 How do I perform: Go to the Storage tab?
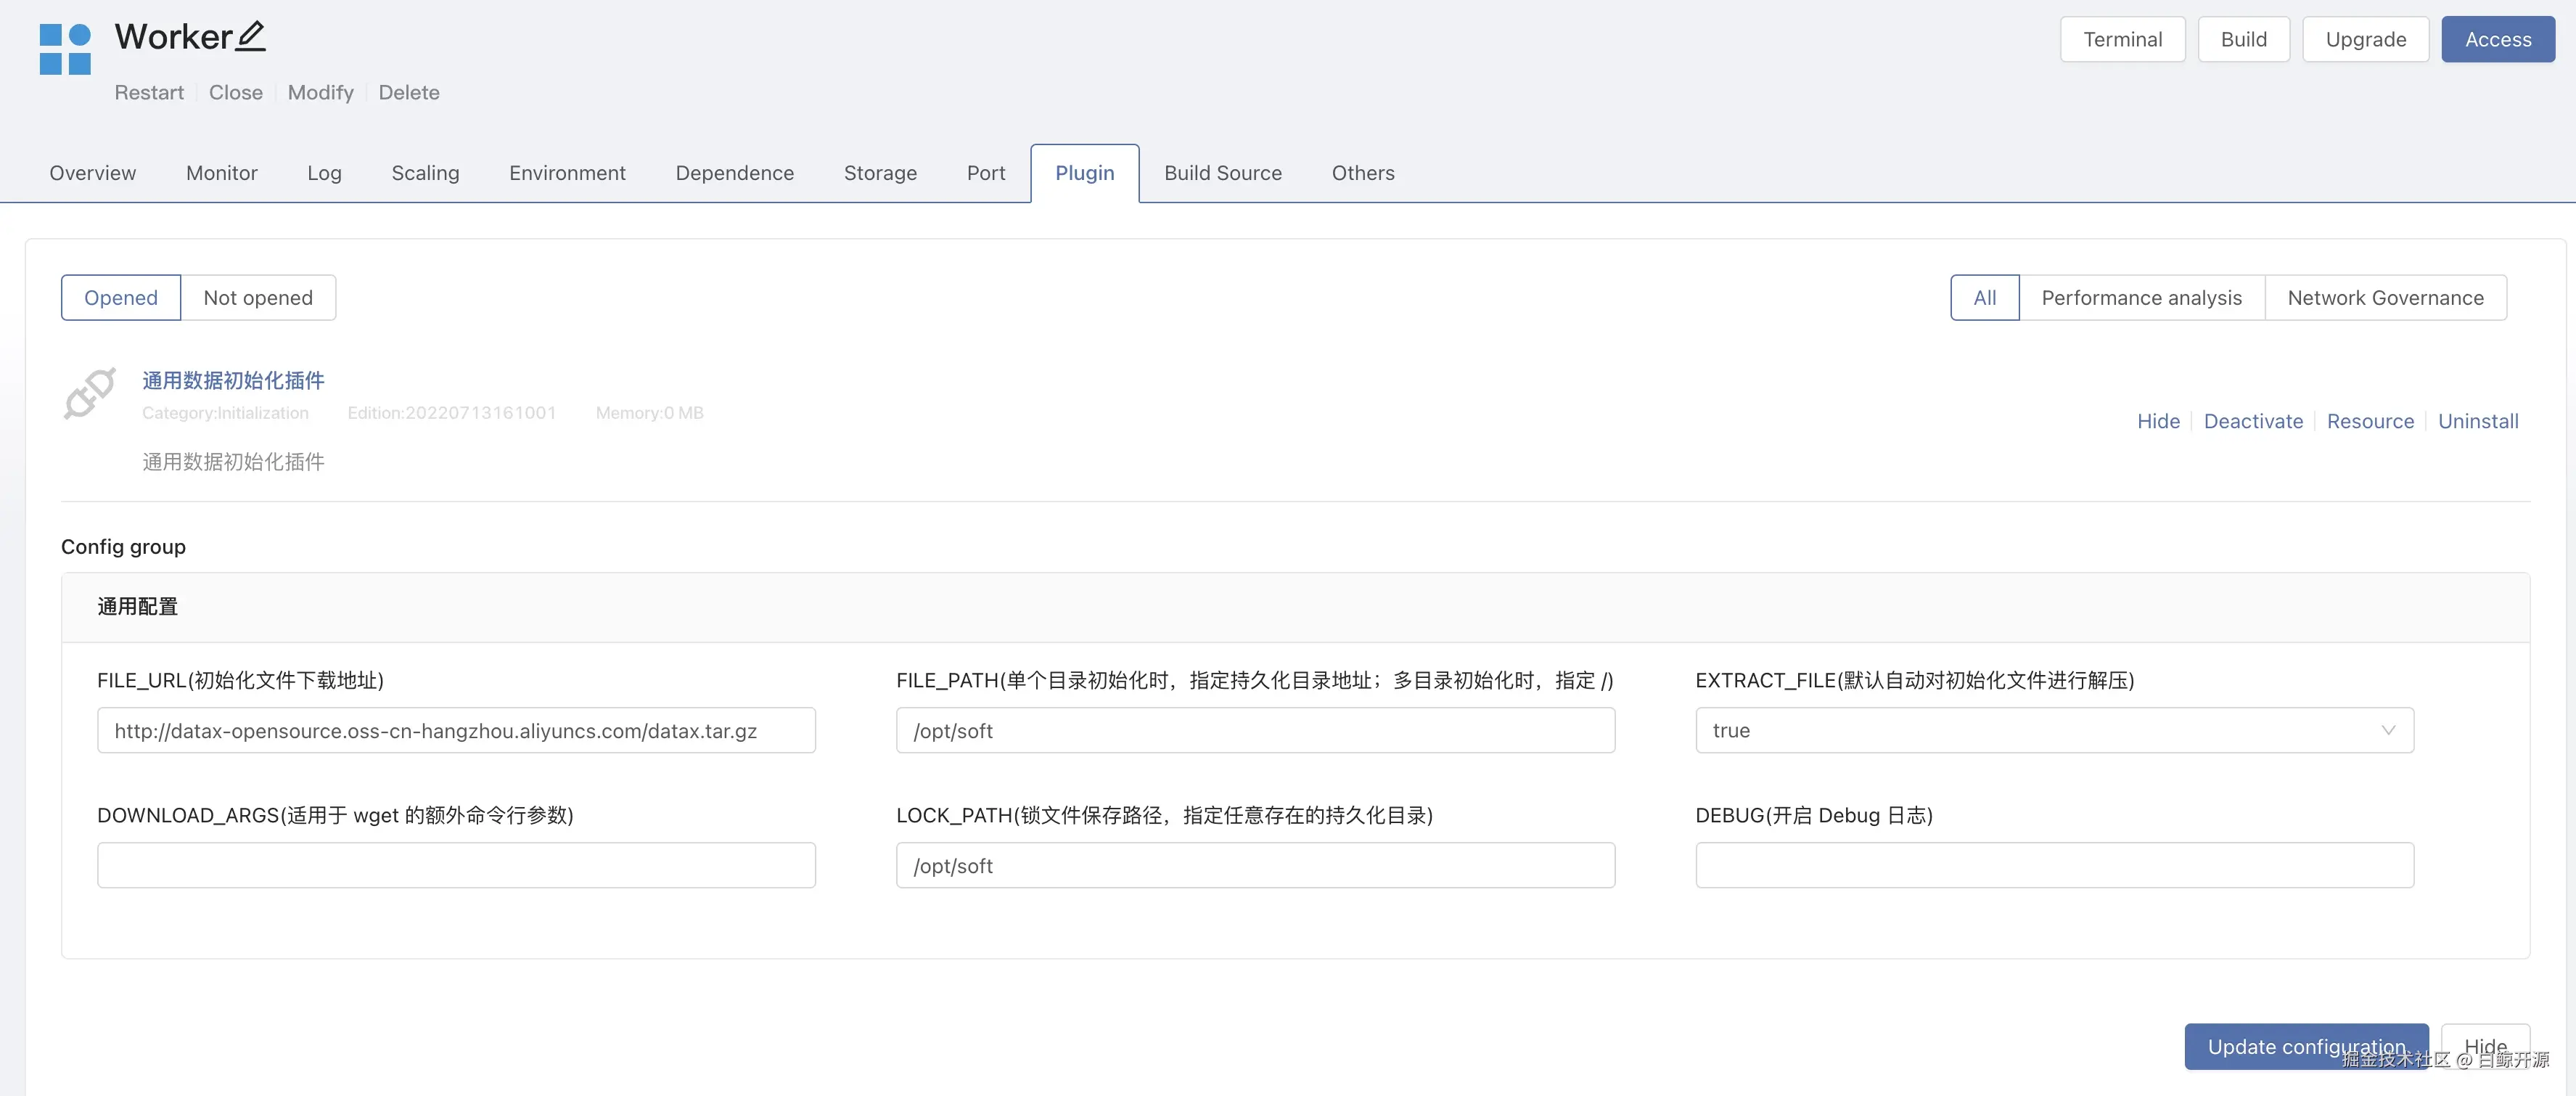click(x=880, y=173)
